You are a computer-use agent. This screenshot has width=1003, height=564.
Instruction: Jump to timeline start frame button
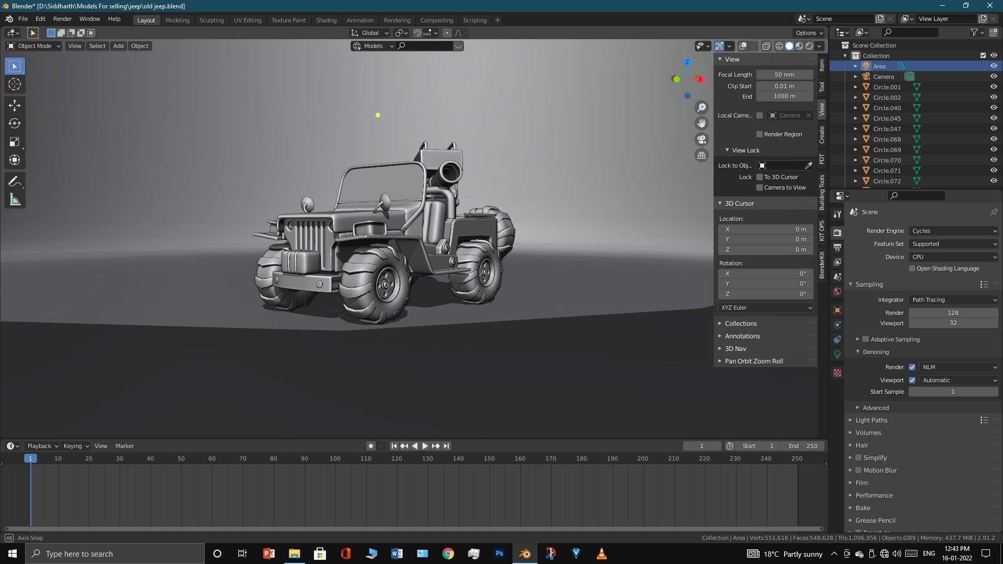(x=394, y=446)
